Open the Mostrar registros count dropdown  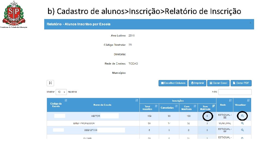61,92
